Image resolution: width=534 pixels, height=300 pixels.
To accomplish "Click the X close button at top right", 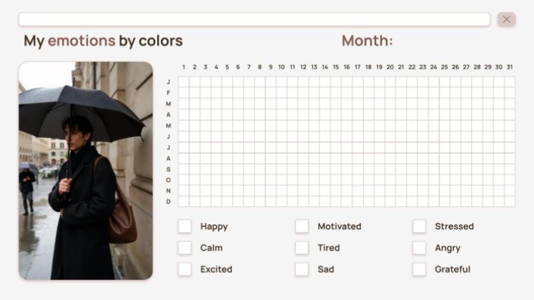I will click(x=506, y=19).
